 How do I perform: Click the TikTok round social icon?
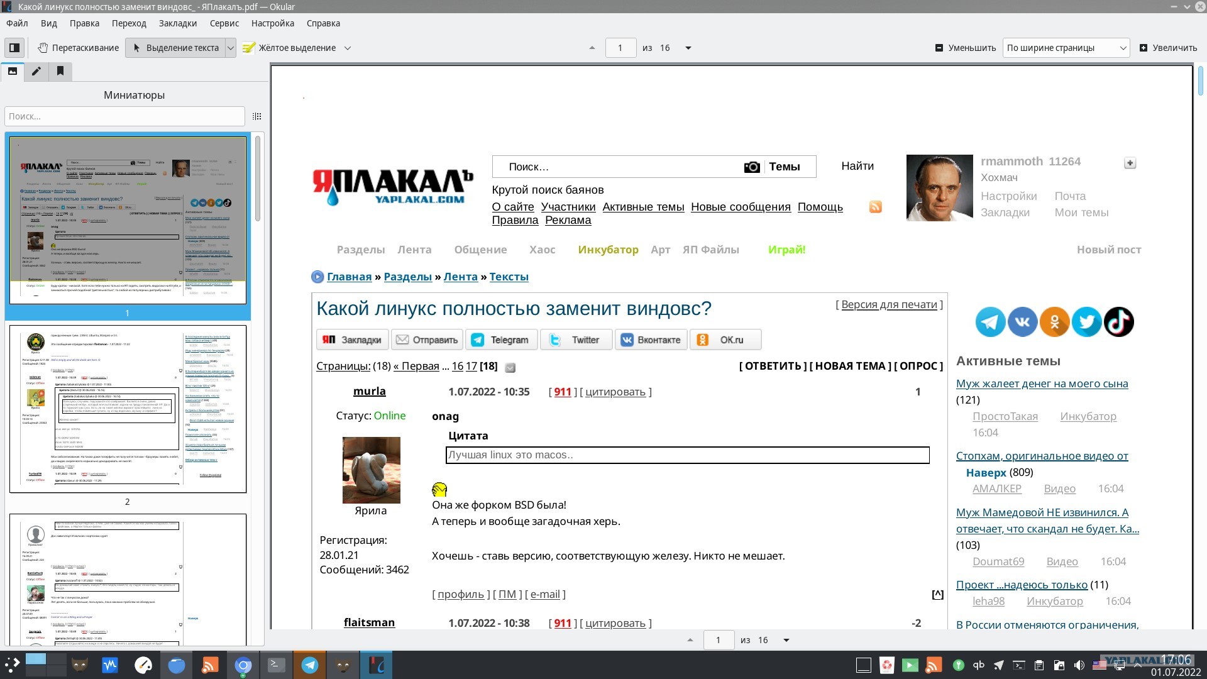click(1119, 322)
